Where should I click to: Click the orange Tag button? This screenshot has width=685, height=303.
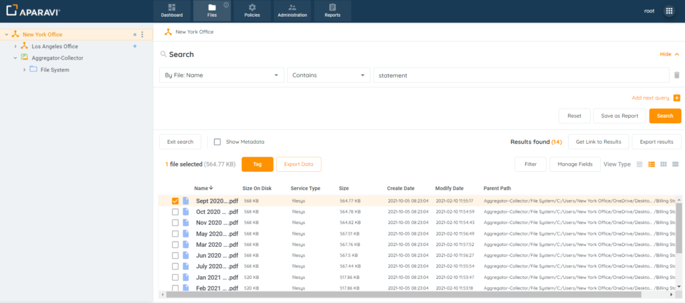pos(257,164)
